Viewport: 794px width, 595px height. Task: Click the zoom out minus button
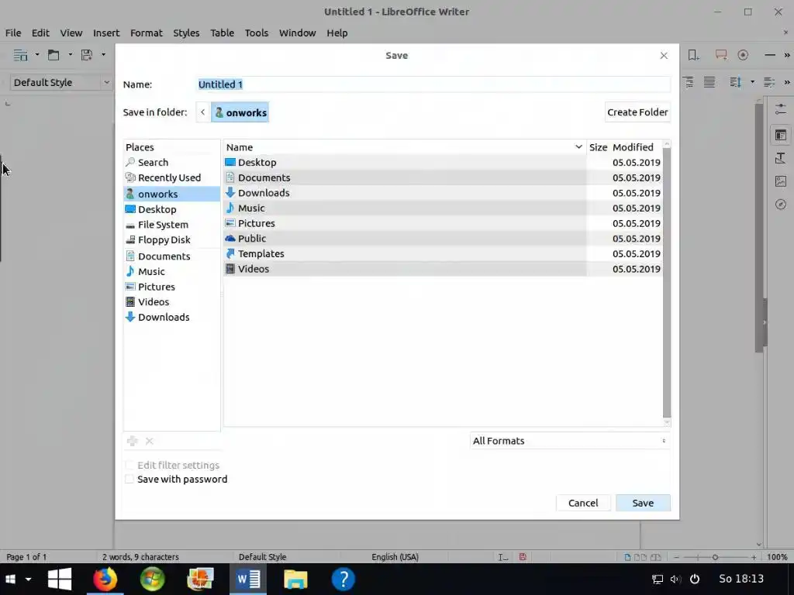click(x=676, y=557)
